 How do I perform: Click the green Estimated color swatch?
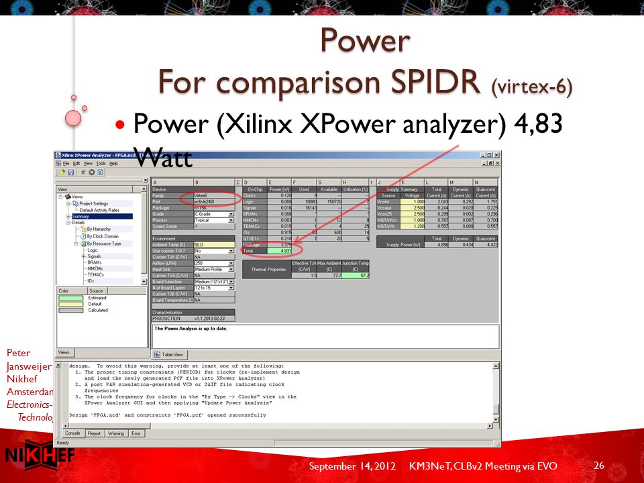(71, 298)
